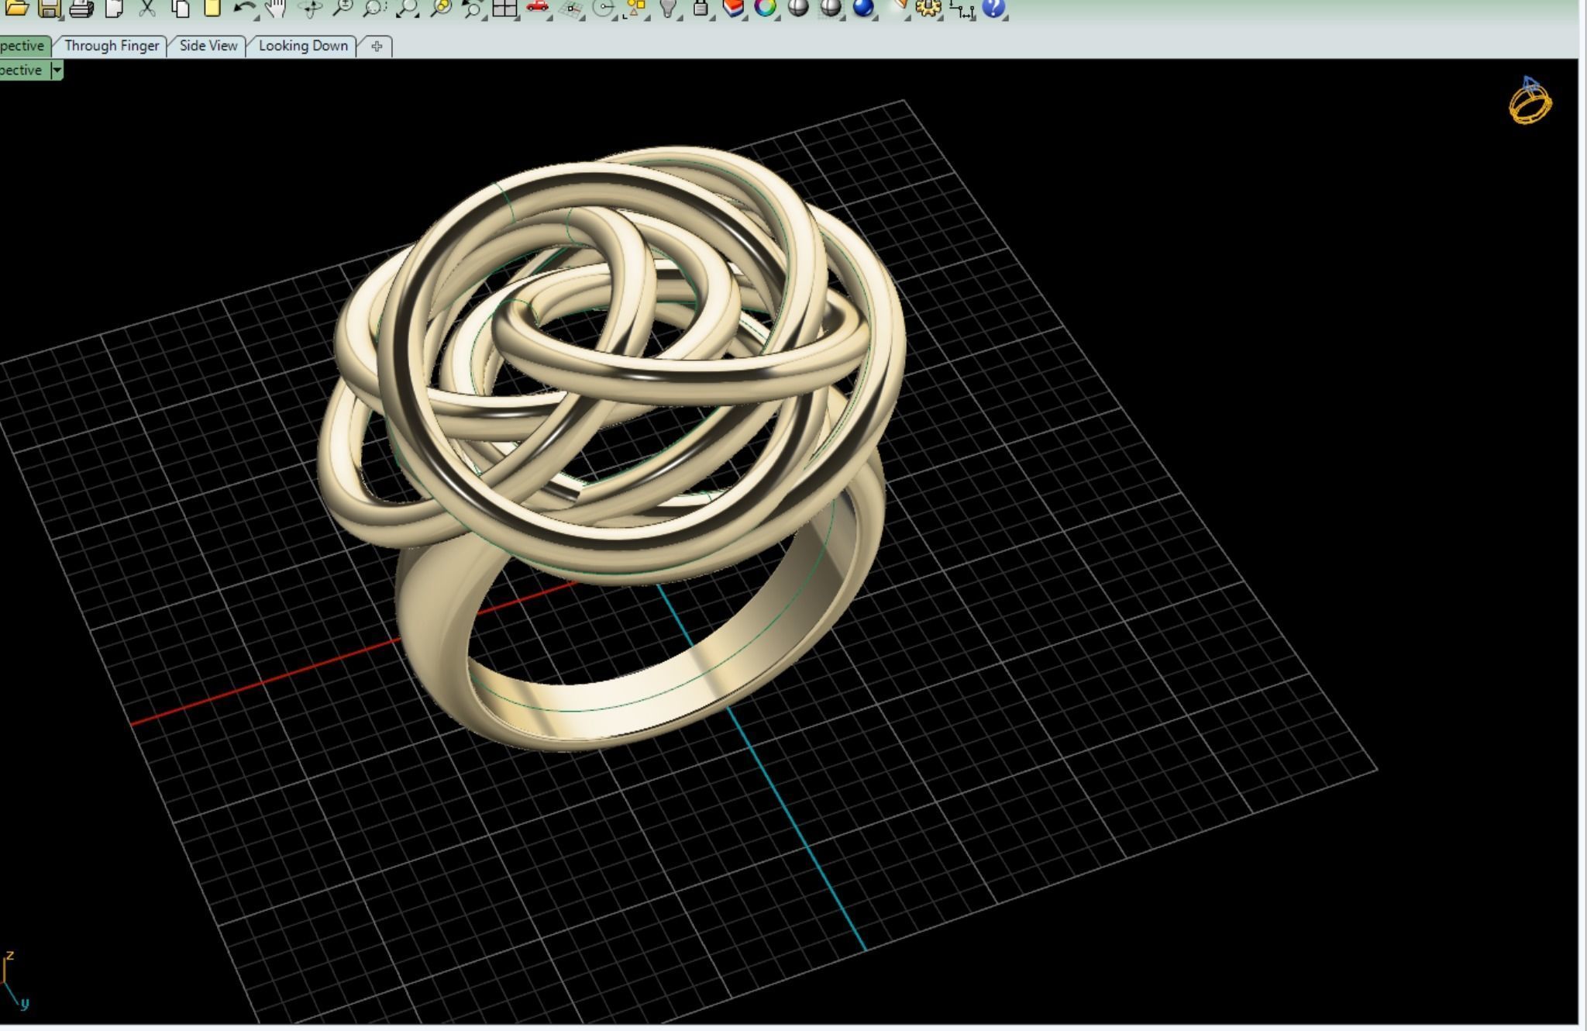Open a file with the folder icon
Screen dimensions: 1587x1031
click(16, 8)
